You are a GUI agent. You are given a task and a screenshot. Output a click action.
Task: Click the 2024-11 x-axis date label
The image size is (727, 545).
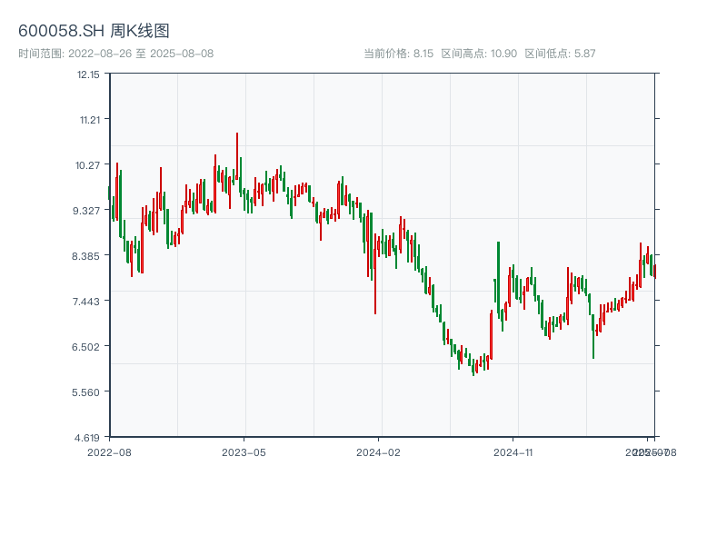(513, 451)
